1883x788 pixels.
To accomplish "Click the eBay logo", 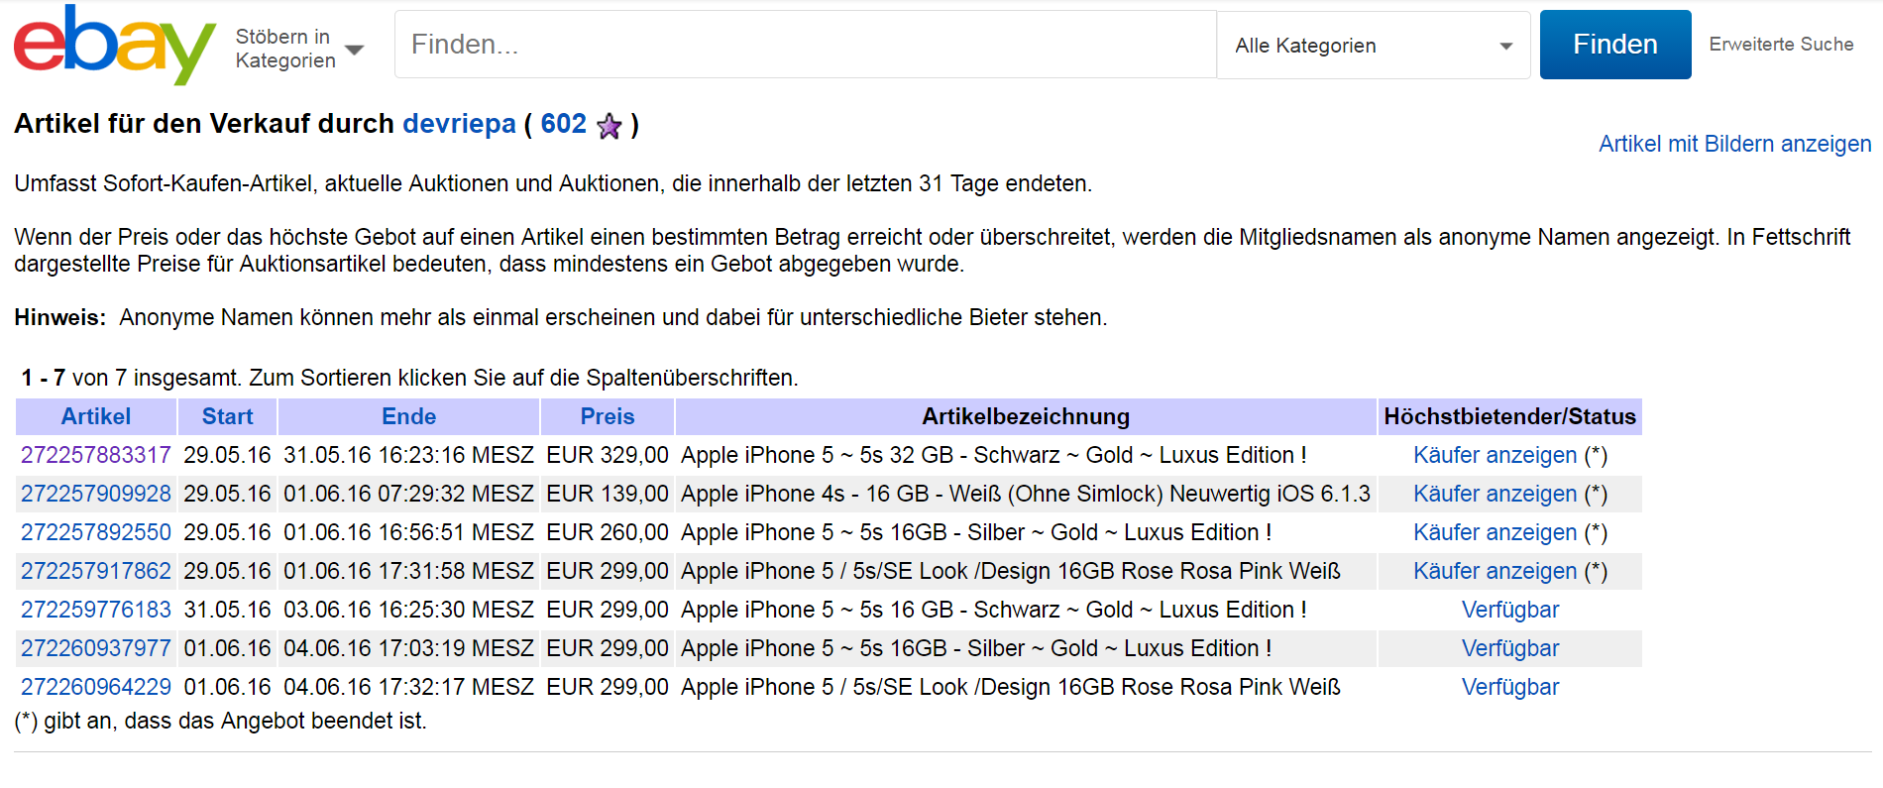I will pos(114,45).
